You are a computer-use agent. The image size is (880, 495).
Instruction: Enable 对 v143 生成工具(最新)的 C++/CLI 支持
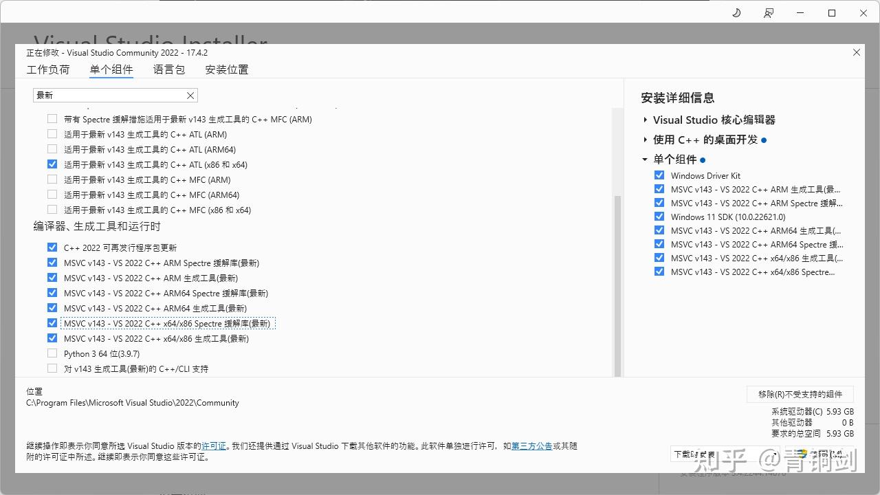click(52, 368)
